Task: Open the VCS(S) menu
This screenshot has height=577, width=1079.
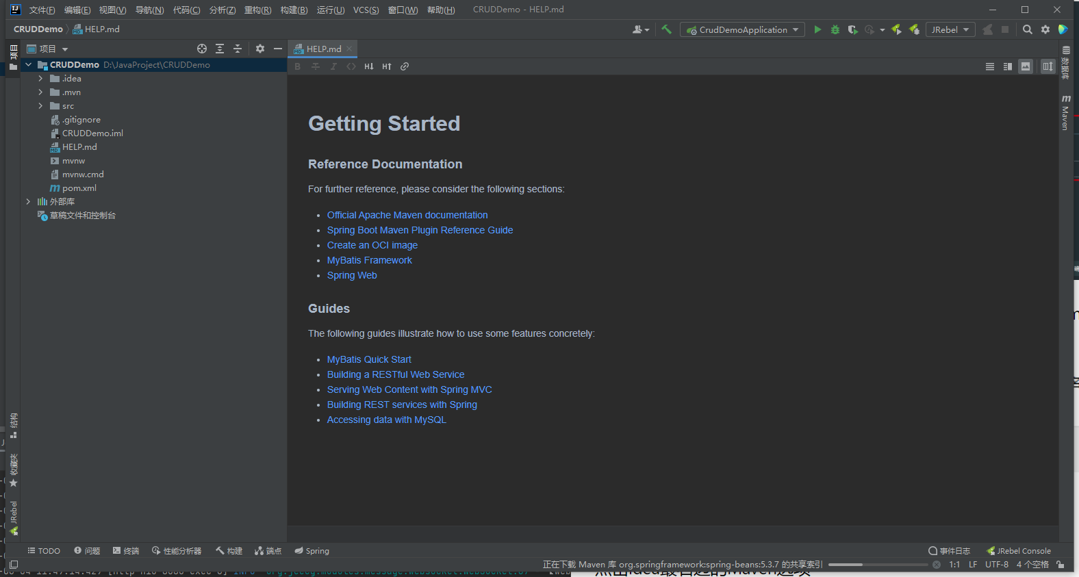Action: coord(366,10)
